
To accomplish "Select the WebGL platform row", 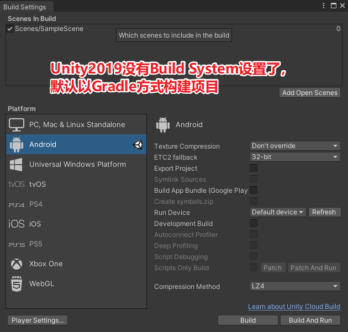I will click(76, 283).
